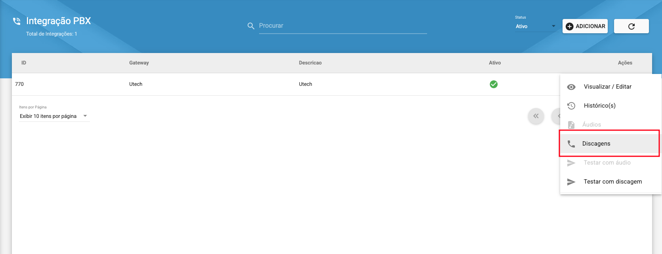This screenshot has height=254, width=662.
Task: Focus the Procurar search field
Action: coord(342,26)
